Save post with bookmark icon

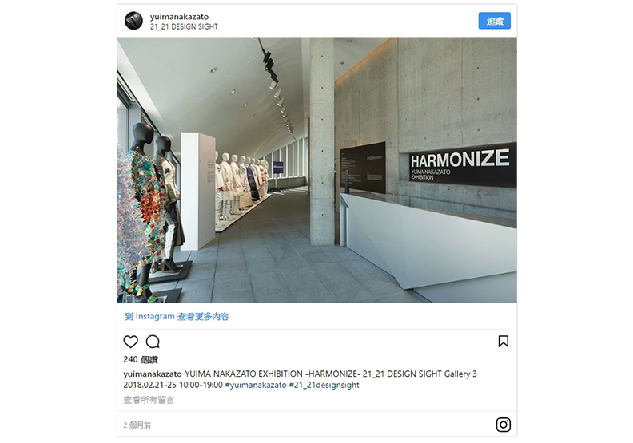(x=503, y=342)
